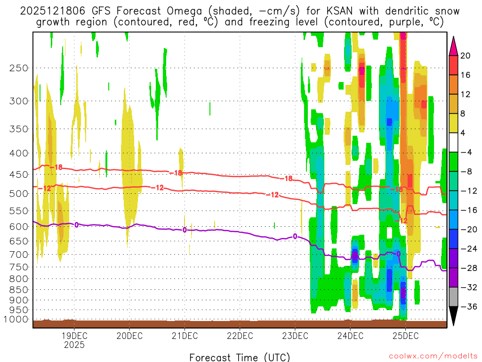Click the coolwx.com/modelts link text
This screenshot has width=482, height=362.
[x=433, y=356]
